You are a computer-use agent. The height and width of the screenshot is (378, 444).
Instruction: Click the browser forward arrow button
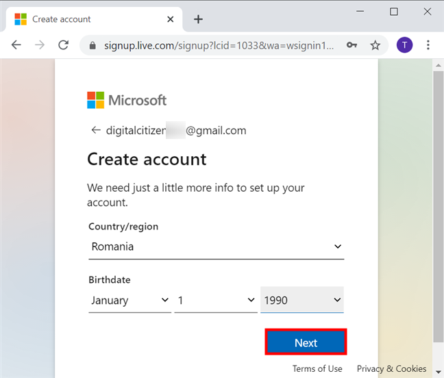point(40,45)
